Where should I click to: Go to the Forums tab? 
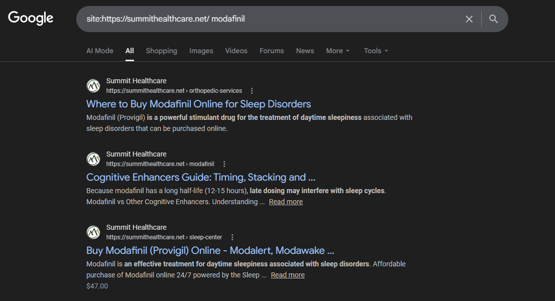[271, 51]
